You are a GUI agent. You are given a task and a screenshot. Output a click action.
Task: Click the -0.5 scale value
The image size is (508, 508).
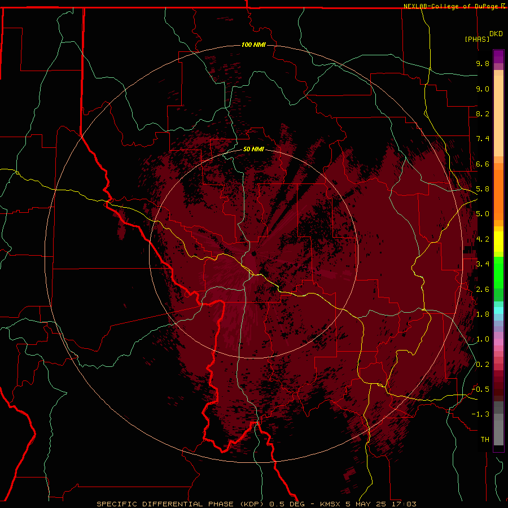[481, 389]
